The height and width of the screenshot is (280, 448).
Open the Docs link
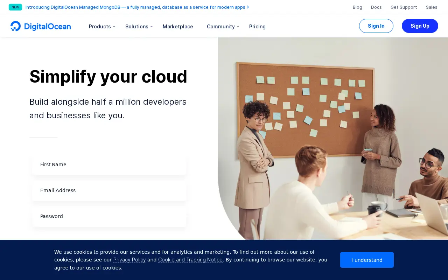click(376, 7)
